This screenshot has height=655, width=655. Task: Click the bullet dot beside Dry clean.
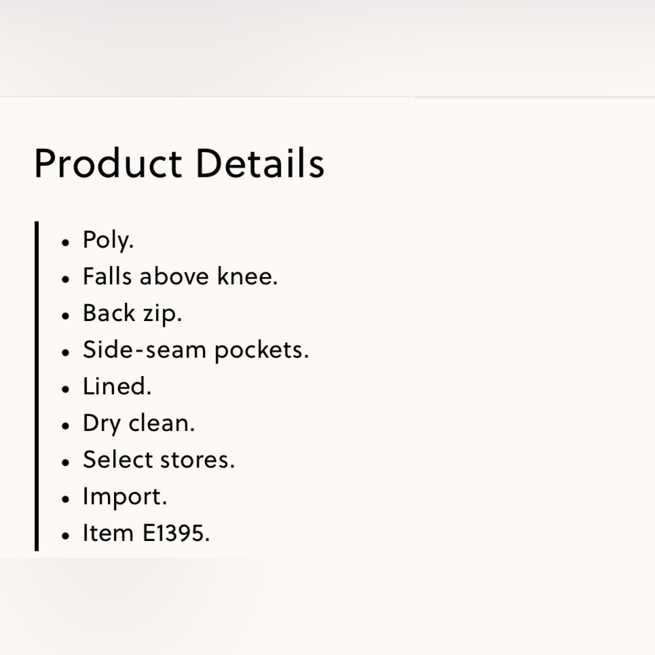point(65,426)
